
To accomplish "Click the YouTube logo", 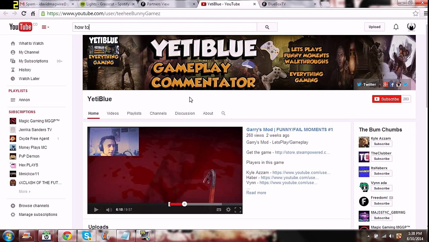I will pyautogui.click(x=21, y=27).
